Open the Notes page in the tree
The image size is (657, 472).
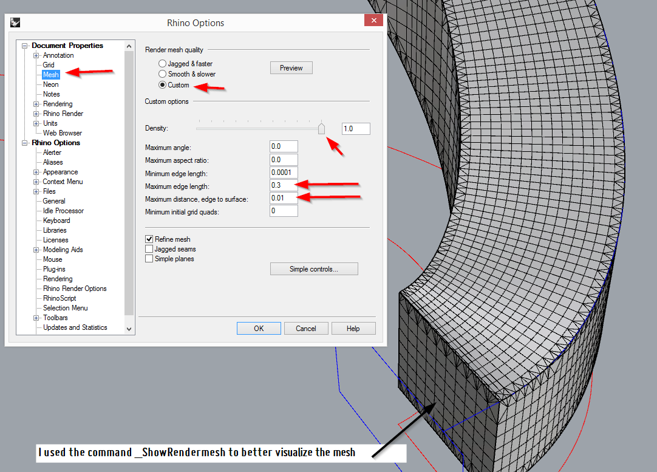click(52, 94)
